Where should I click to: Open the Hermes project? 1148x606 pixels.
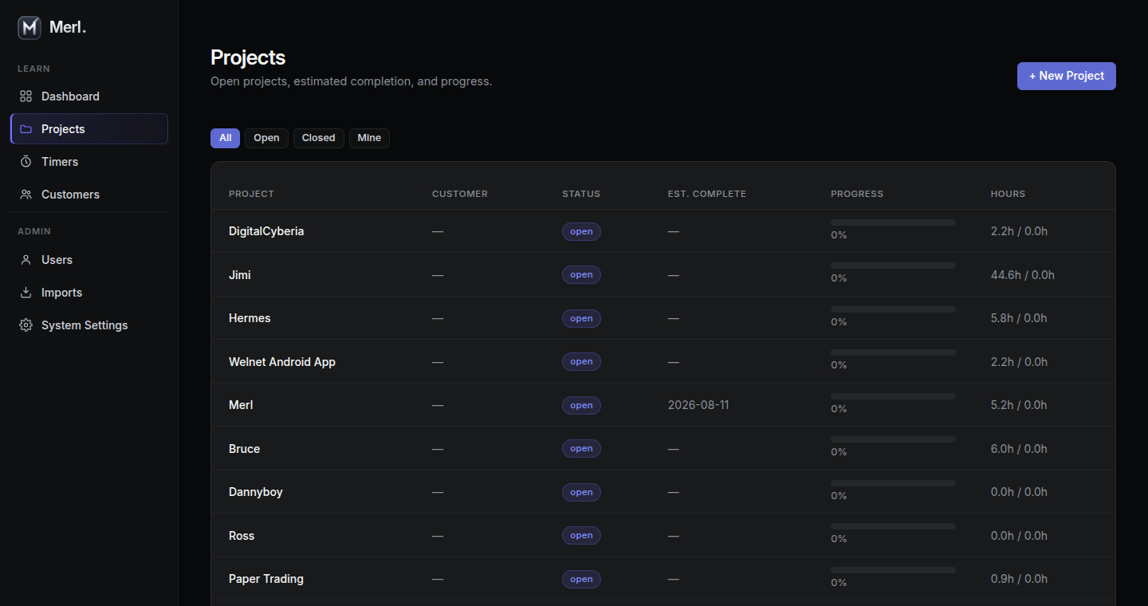(250, 318)
